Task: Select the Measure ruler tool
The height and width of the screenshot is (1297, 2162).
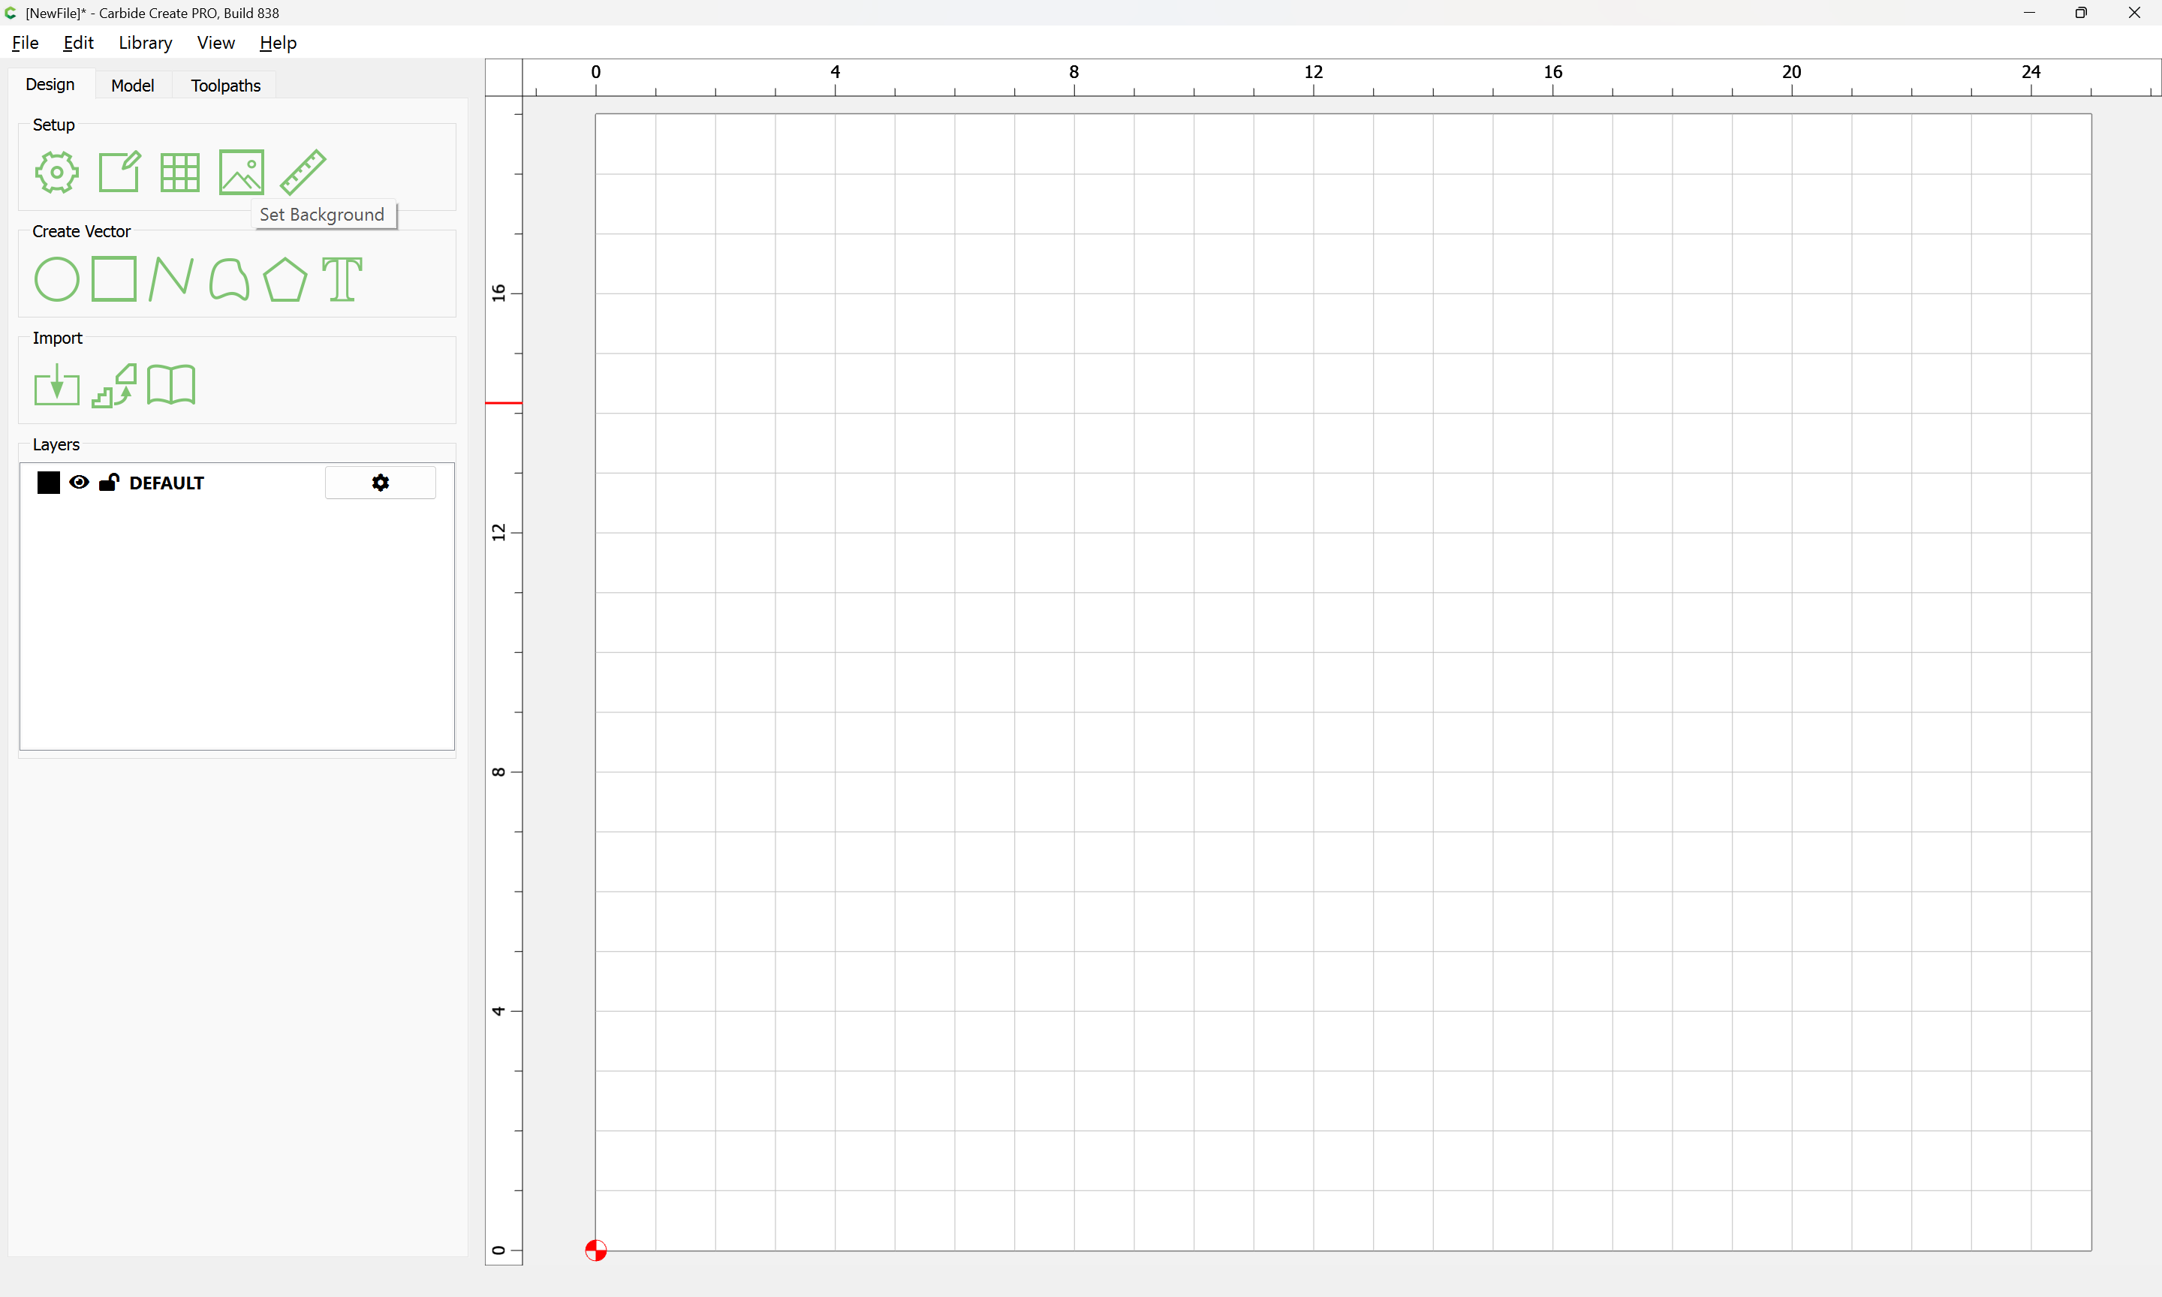Action: tap(303, 172)
